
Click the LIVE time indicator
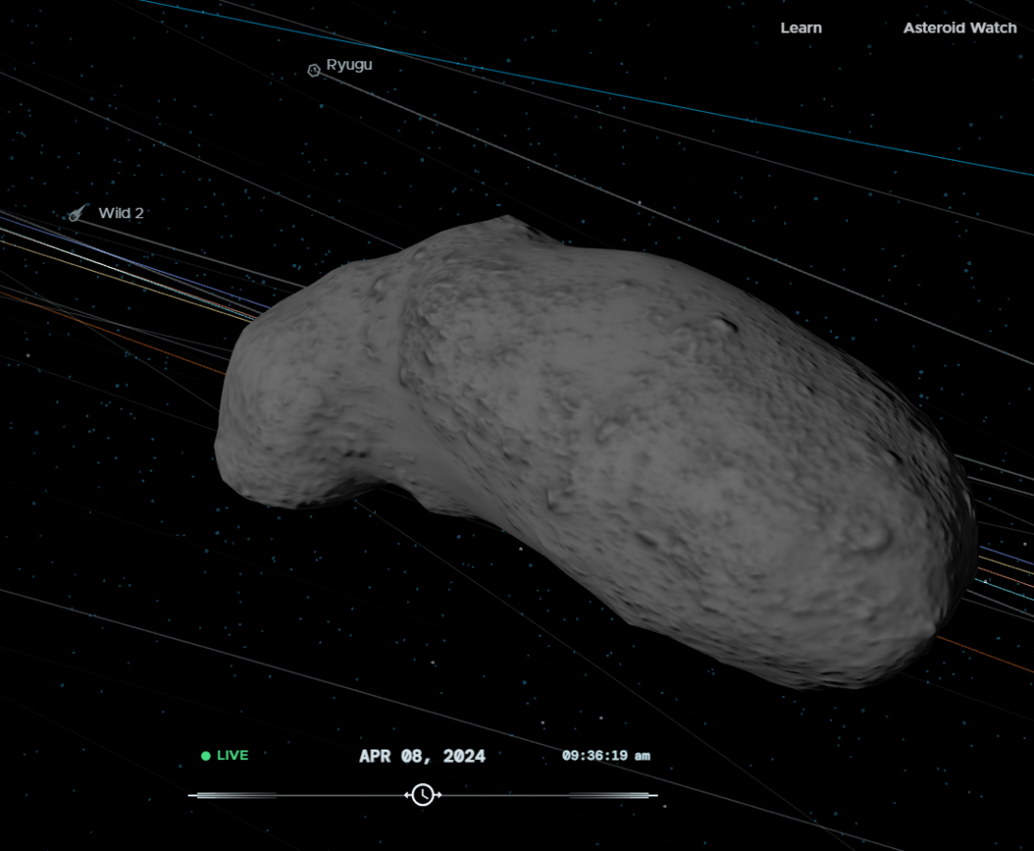[225, 755]
